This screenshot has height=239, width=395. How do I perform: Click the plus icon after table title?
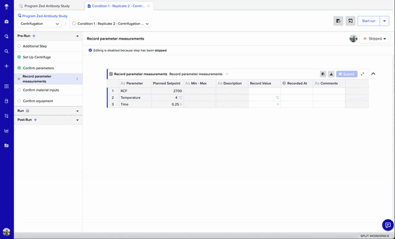pos(226,74)
